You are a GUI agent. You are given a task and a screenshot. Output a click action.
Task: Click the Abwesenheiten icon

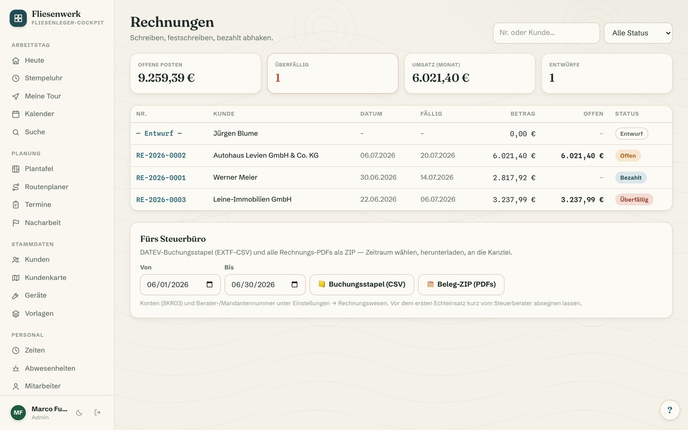coord(16,369)
